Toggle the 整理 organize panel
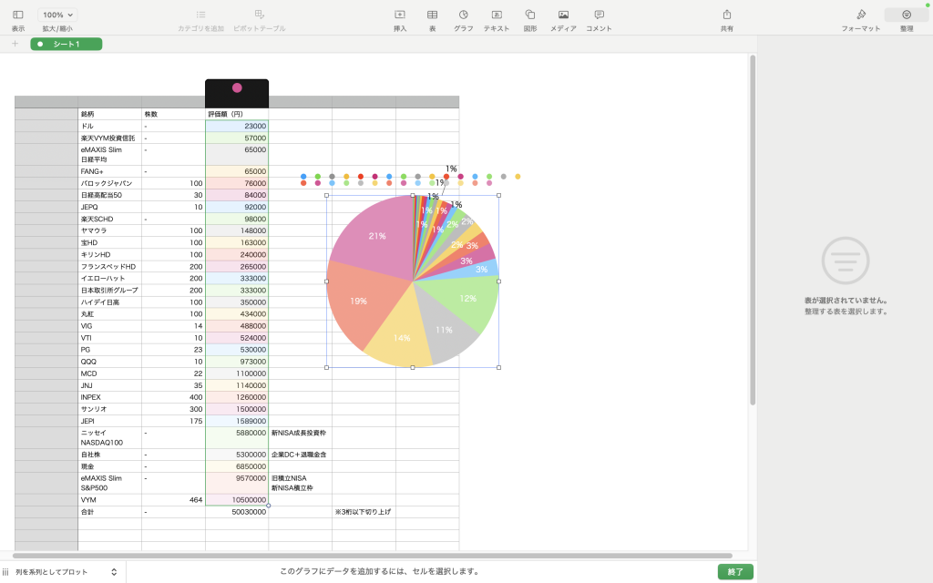Viewport: 933px width, 583px height. [x=906, y=15]
